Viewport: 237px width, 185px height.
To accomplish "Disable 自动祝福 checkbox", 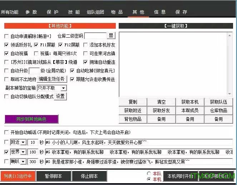I will click(6, 53).
